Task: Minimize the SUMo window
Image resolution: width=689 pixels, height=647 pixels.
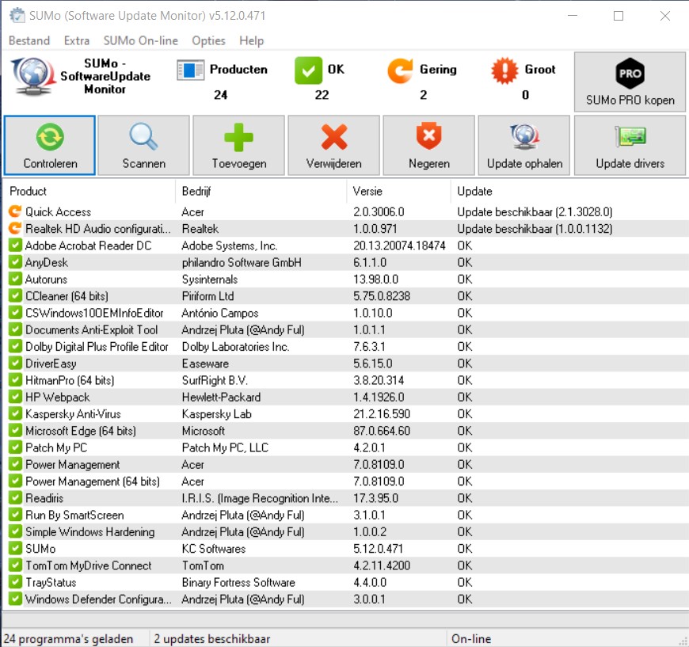Action: tap(572, 16)
